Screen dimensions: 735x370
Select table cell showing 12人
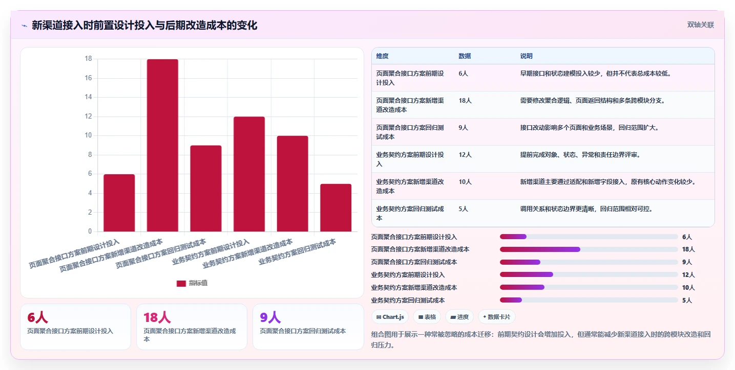[466, 155]
